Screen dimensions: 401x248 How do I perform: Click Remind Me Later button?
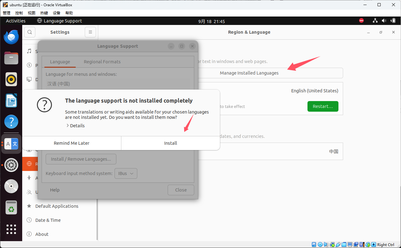coord(72,143)
